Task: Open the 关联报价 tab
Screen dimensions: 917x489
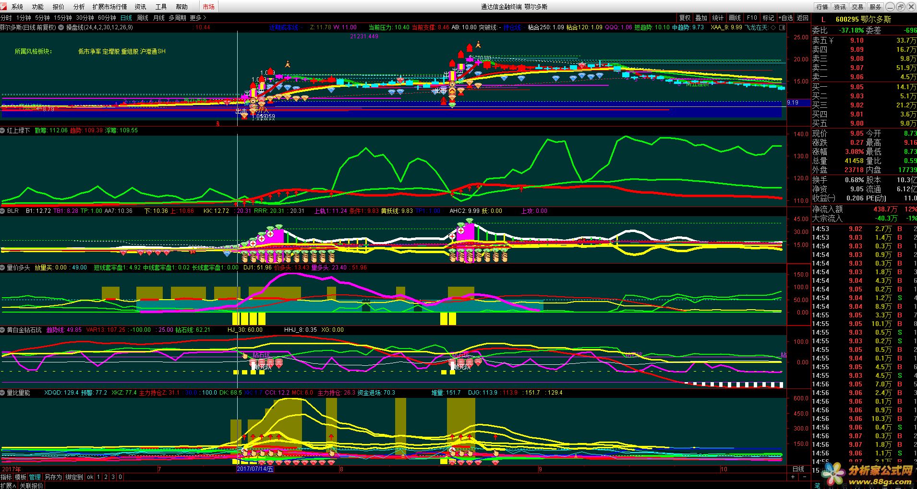Action: [x=31, y=485]
